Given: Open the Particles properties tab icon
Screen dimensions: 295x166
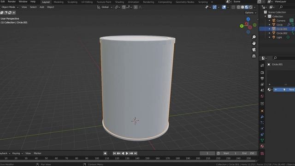Looking at the screenshot, I should coord(262,123).
